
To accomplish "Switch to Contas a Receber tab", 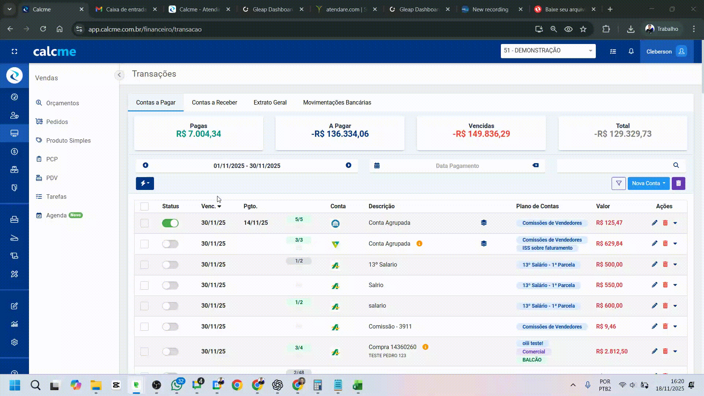I will click(x=214, y=103).
